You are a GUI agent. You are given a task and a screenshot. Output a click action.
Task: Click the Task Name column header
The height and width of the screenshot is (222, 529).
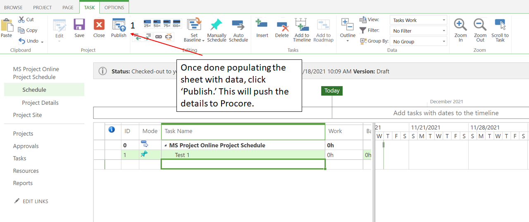click(x=243, y=131)
